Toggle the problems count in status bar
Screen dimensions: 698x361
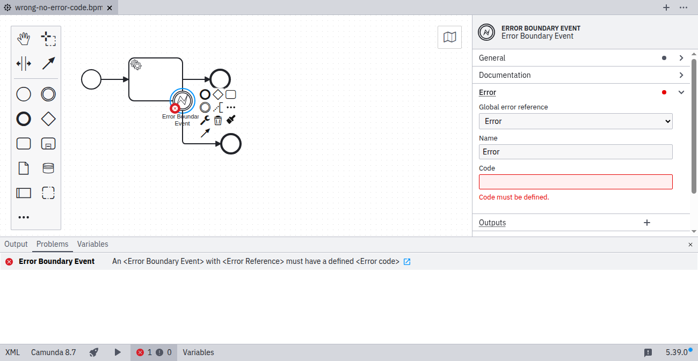tap(154, 352)
